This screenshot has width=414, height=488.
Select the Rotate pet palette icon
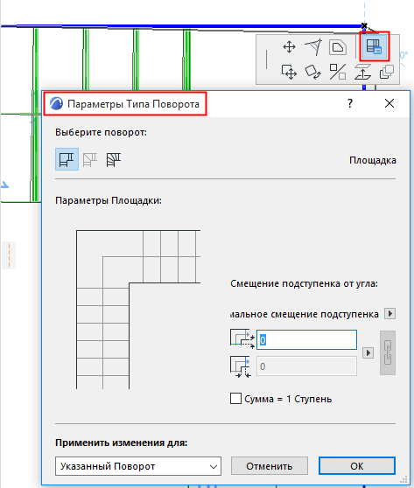313,72
